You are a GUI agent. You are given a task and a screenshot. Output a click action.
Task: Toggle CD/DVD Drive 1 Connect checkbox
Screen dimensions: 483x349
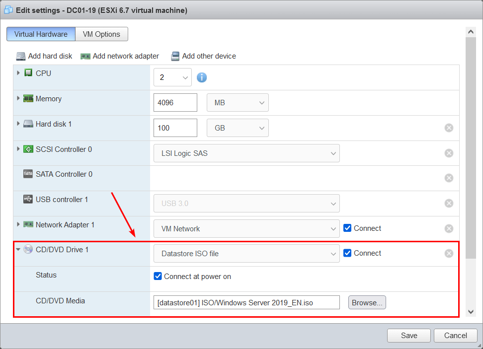point(347,253)
